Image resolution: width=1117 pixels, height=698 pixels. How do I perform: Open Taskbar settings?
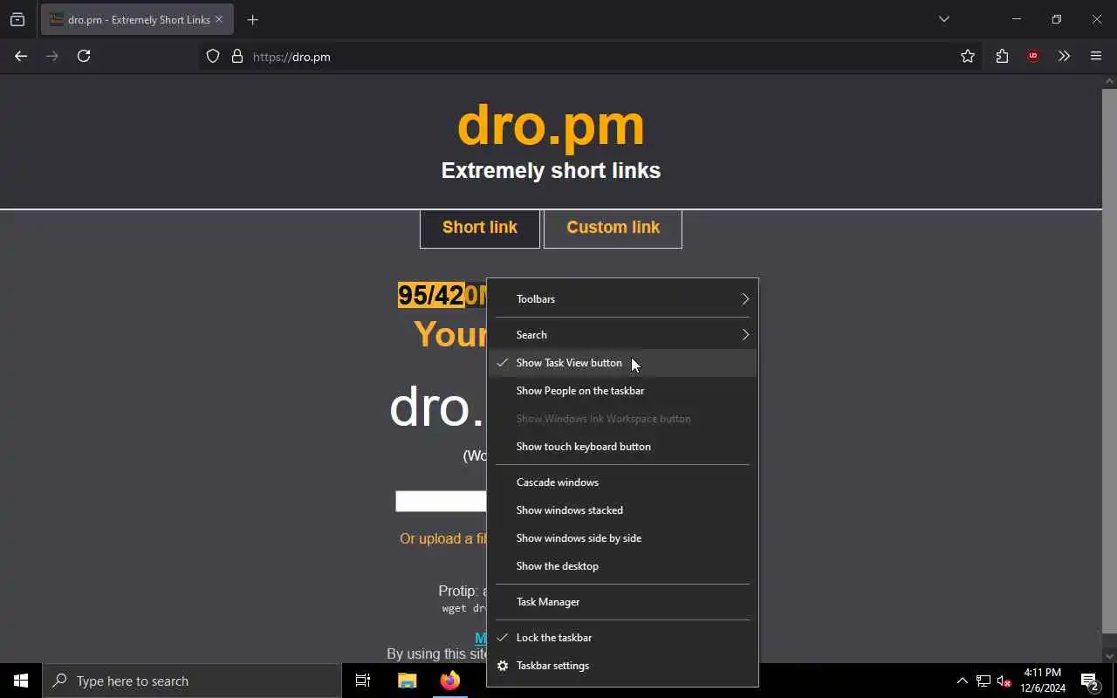[x=622, y=666]
